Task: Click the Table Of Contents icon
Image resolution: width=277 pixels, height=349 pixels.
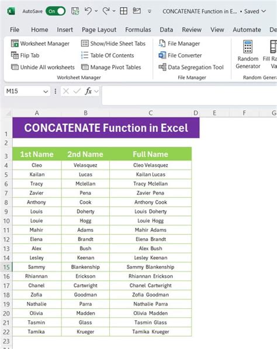Action: [x=85, y=55]
